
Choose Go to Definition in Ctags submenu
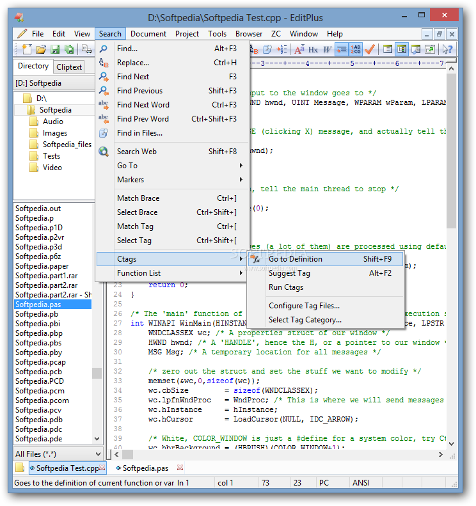point(326,259)
